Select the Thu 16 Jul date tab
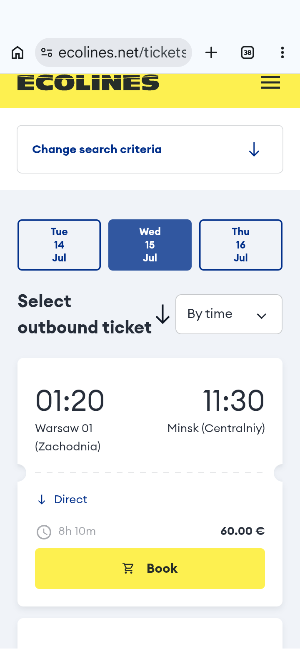Screen dimensions: 300x666 click(241, 245)
